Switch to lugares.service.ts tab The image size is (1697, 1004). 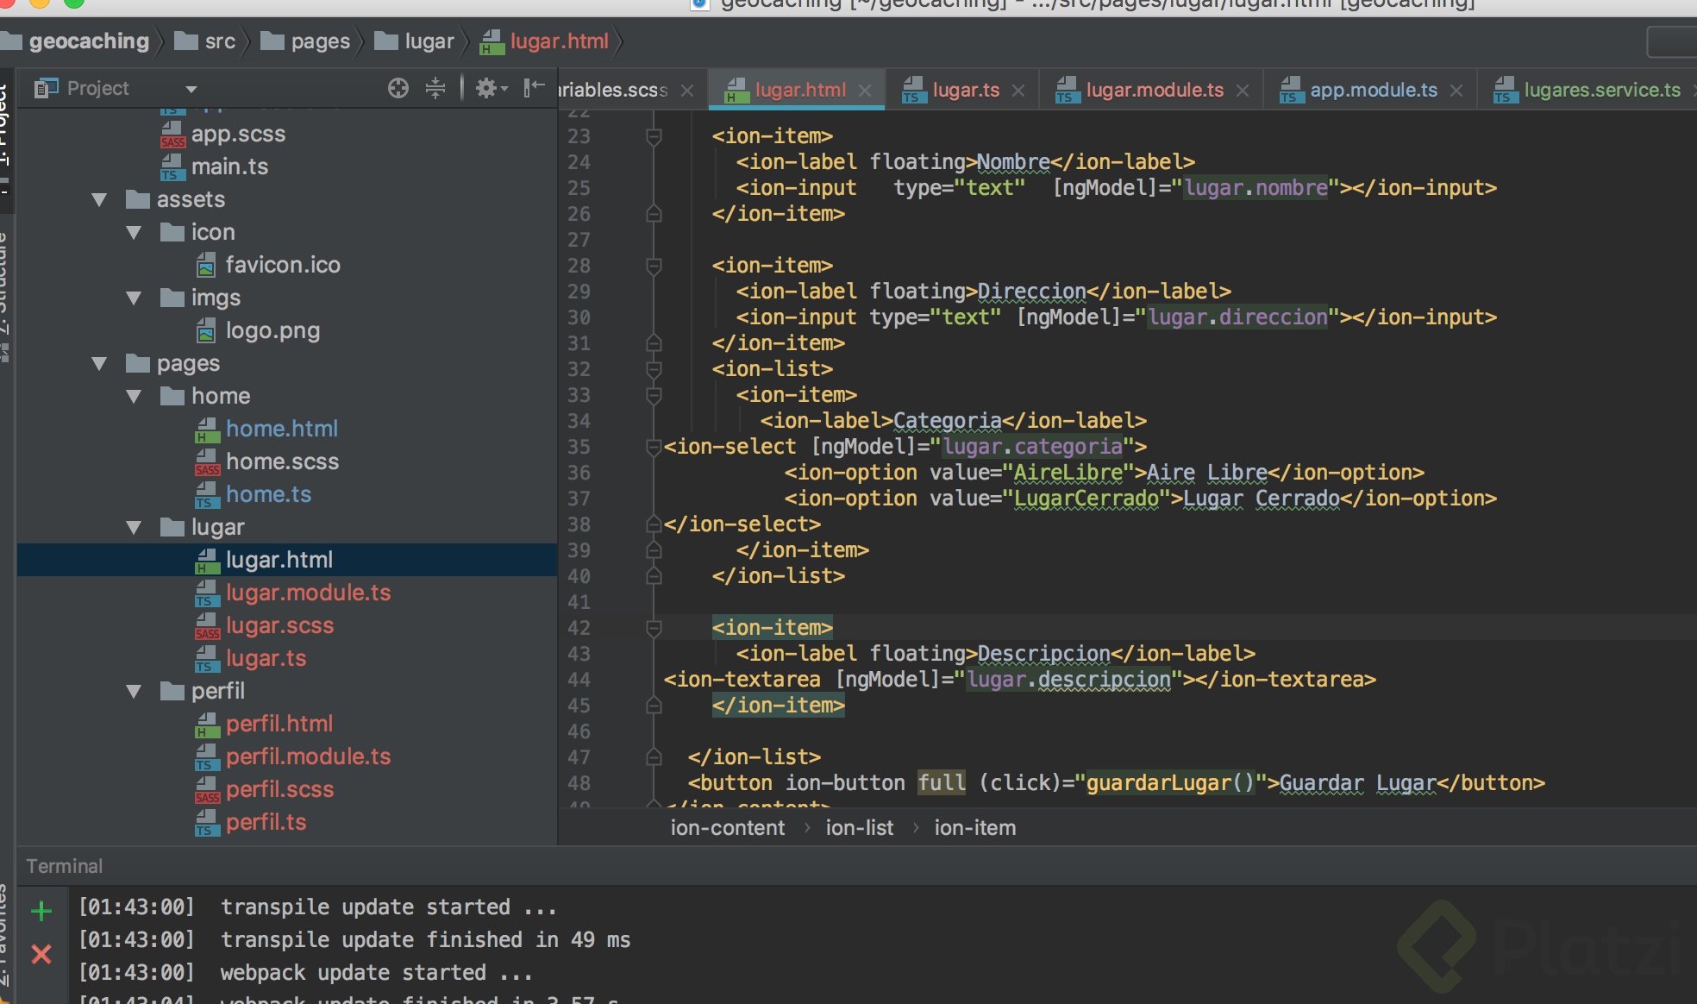1601,90
